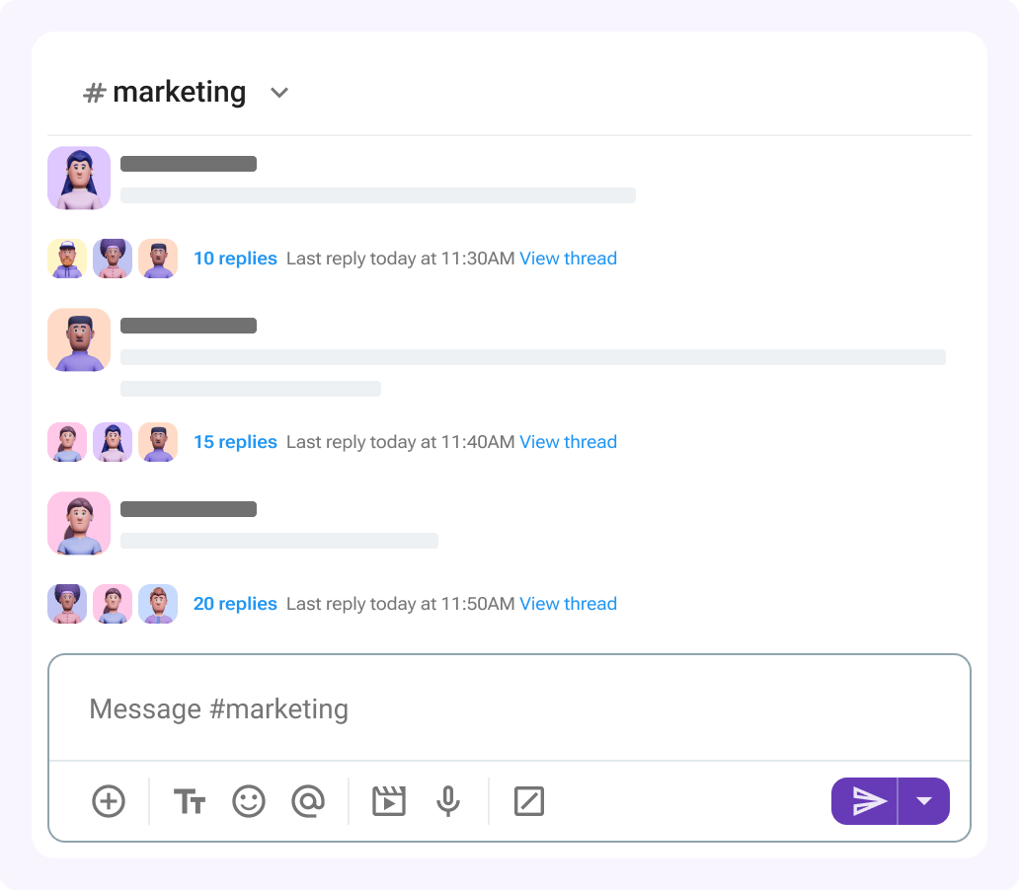This screenshot has height=890, width=1019.
Task: Click the third message's pink avatar
Action: click(x=79, y=524)
